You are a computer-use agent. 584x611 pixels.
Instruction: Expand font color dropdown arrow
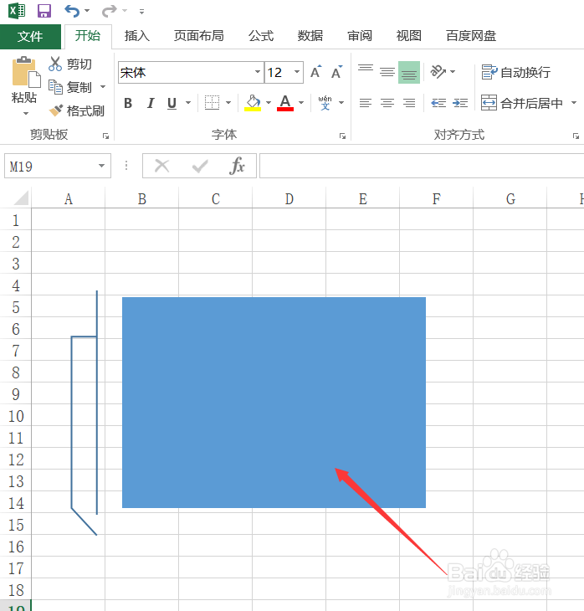point(301,103)
